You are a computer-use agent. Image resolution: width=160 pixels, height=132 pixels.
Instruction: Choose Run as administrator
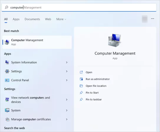98,79
